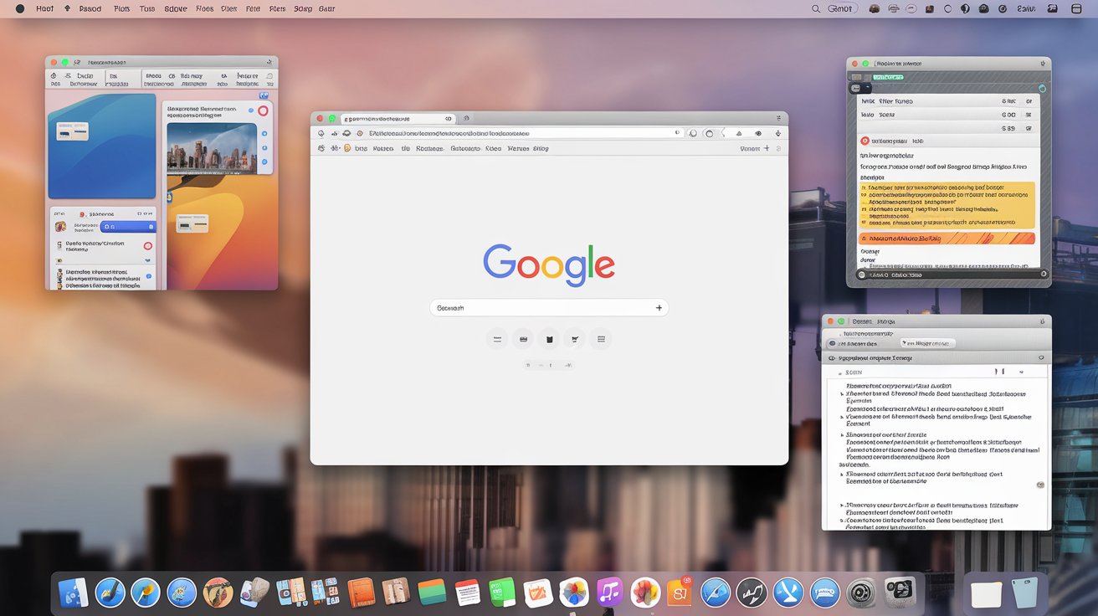Click the plus icon inside the Google search box
1098x616 pixels.
(659, 308)
